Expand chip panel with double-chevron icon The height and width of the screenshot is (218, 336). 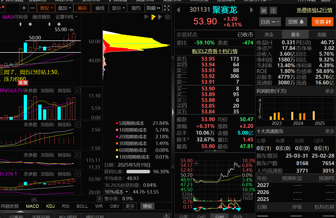pyautogui.click(x=99, y=199)
